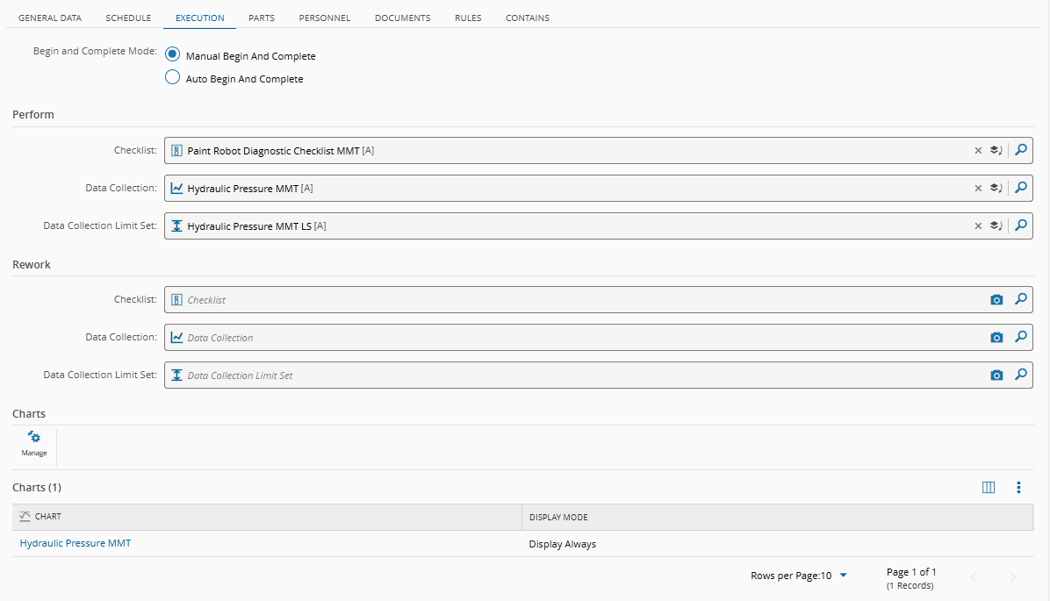Click revision icon for Hydraulic Pressure MMT Data Collection
The height and width of the screenshot is (601, 1050).
click(996, 188)
